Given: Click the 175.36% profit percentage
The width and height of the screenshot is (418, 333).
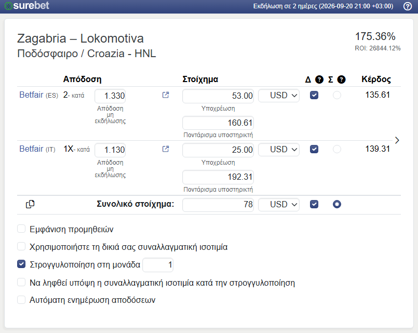Looking at the screenshot, I should pos(375,36).
